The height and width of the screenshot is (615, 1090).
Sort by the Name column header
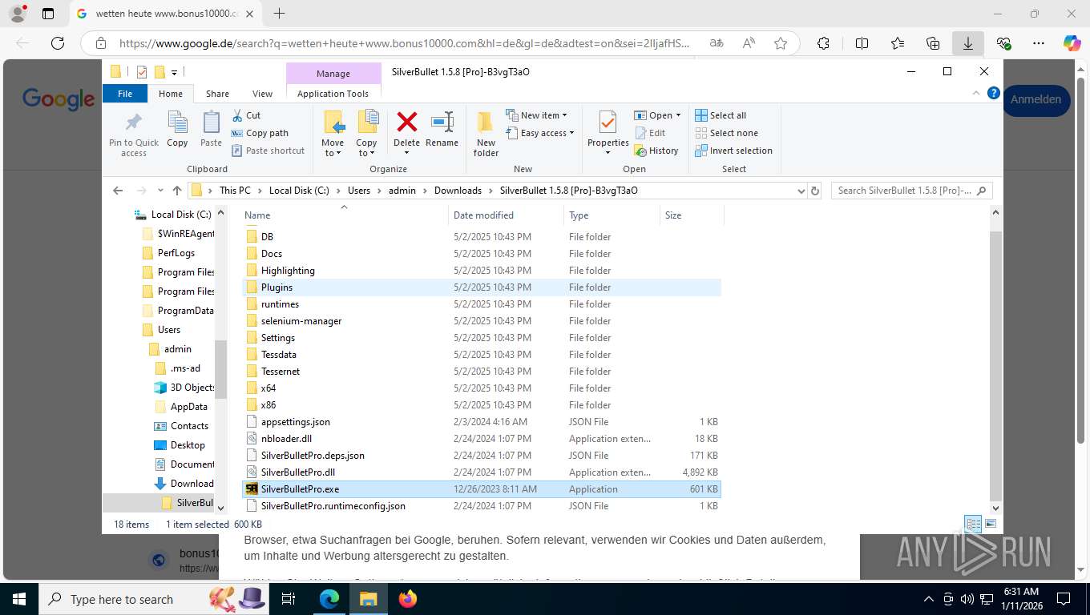[x=344, y=215]
